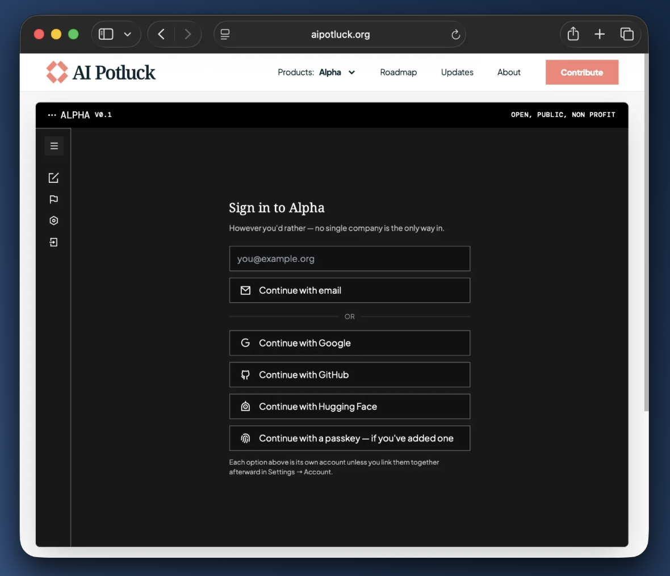Click the green full-screen window button
670x576 pixels.
coord(73,34)
